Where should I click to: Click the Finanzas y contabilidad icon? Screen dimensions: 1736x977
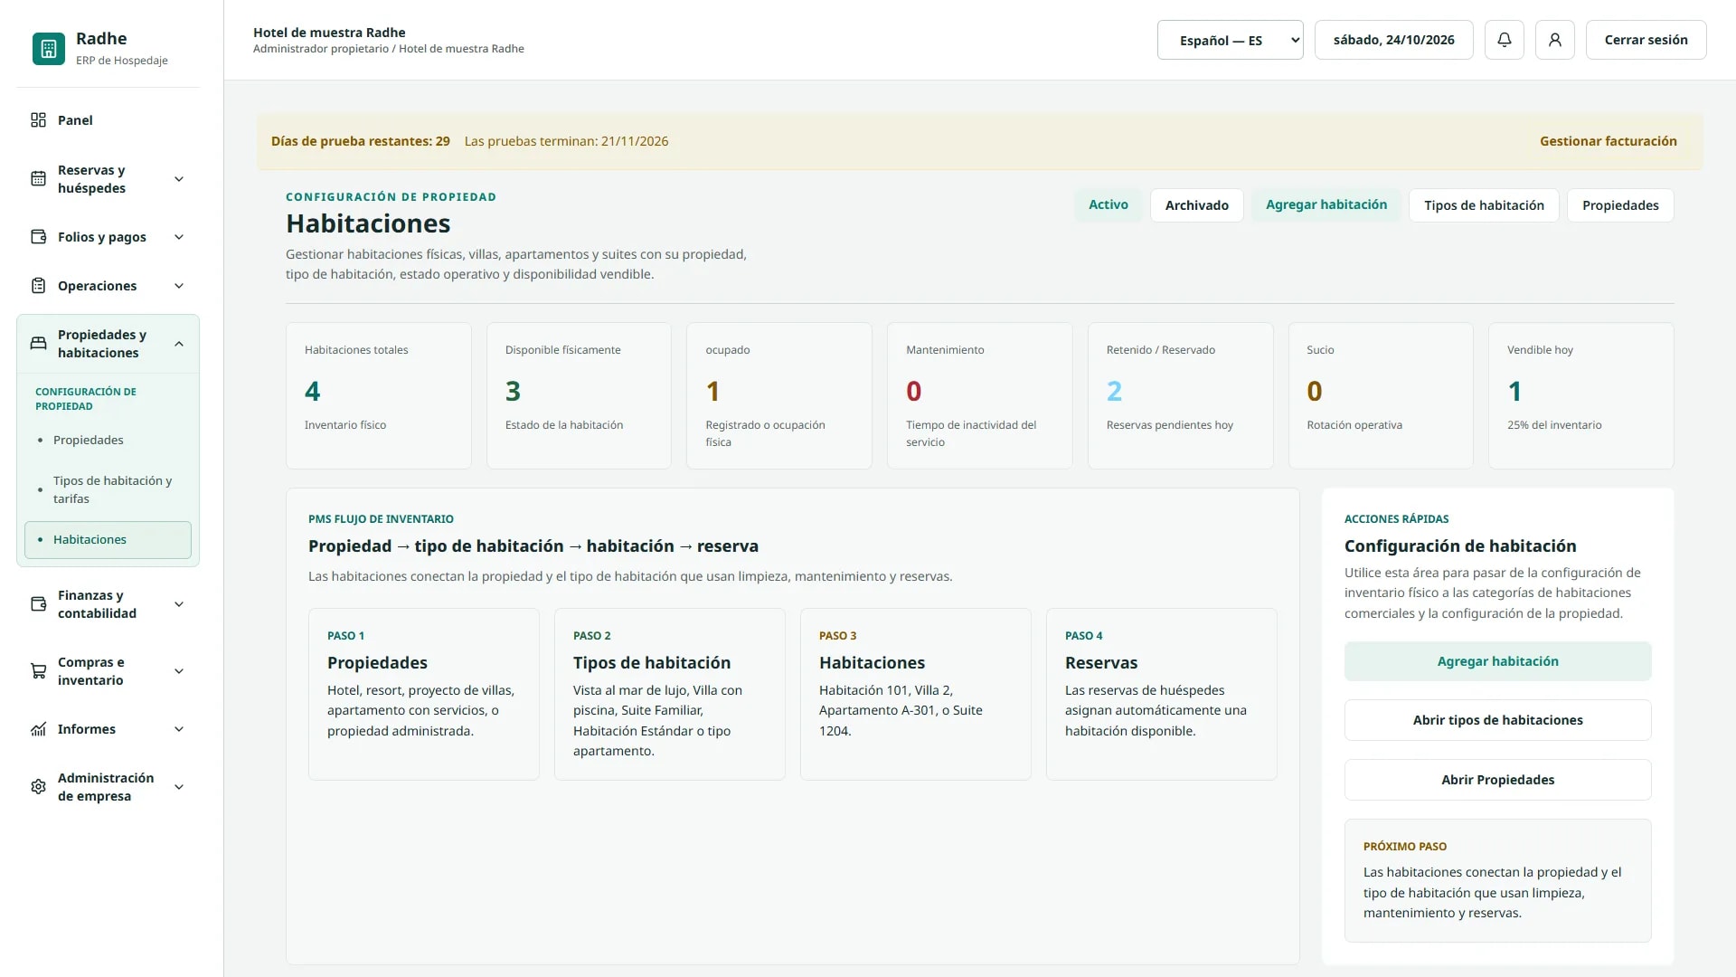coord(38,604)
